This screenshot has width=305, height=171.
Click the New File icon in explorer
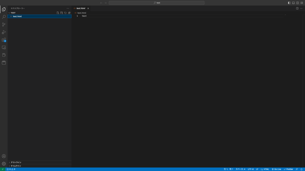pyautogui.click(x=58, y=13)
